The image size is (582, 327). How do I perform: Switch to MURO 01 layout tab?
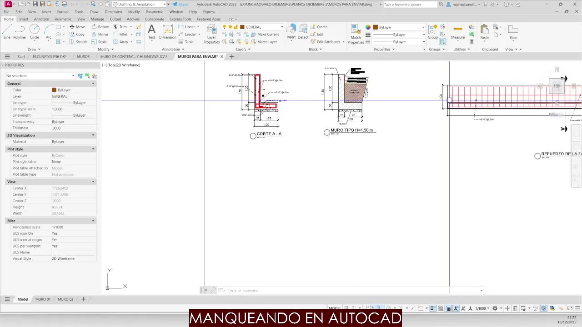43,299
